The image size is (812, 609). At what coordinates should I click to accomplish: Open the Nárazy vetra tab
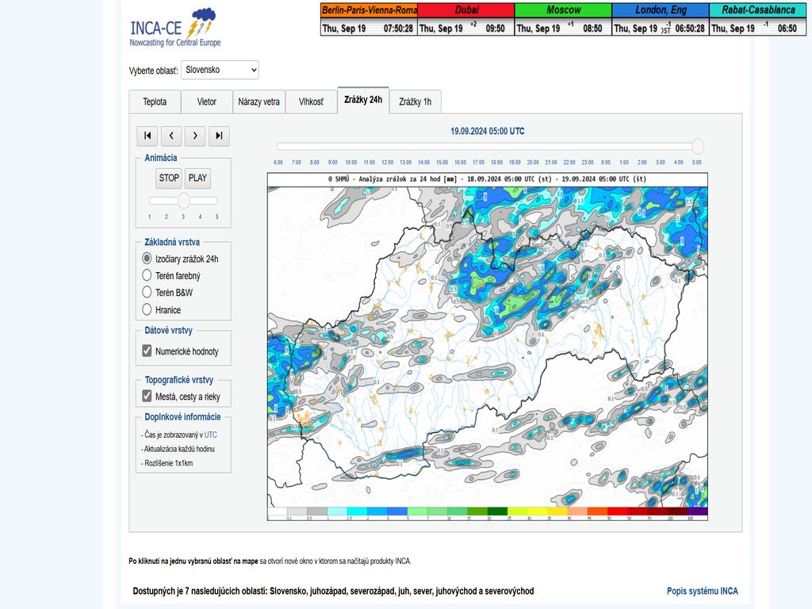coord(259,101)
